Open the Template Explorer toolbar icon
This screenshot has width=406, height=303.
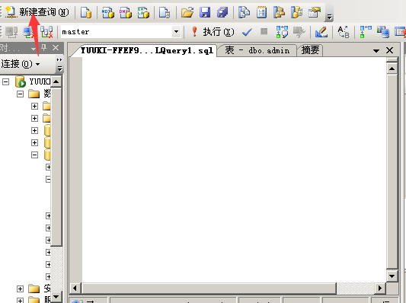click(x=297, y=12)
